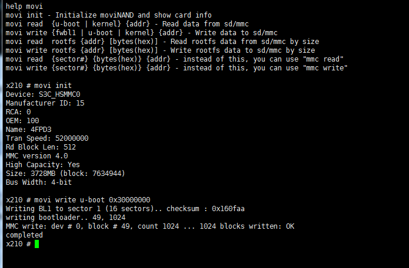Click the "RCA: 0" output line
Image resolution: width=409 pixels, height=268 pixels.
(18, 111)
